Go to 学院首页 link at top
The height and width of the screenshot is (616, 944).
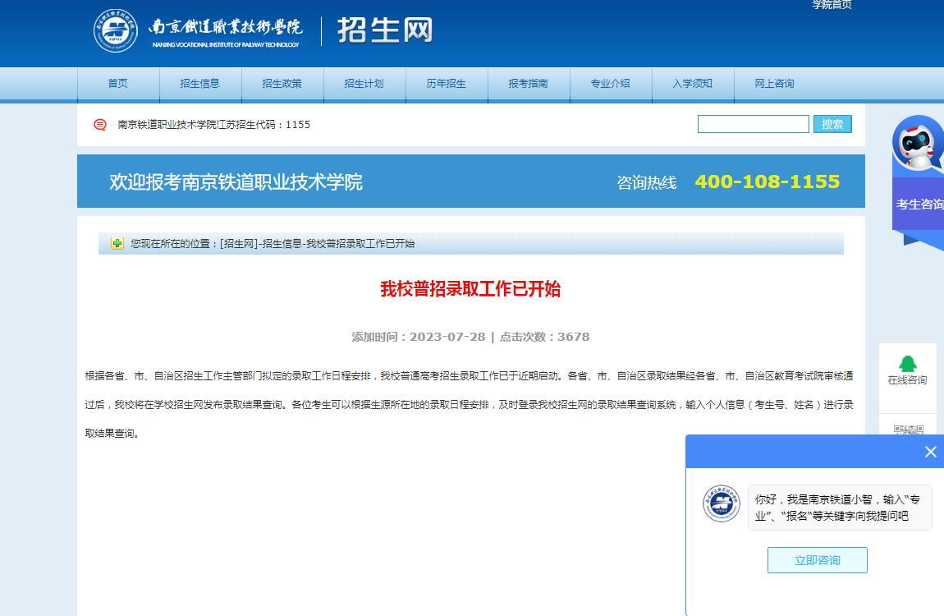(x=832, y=5)
